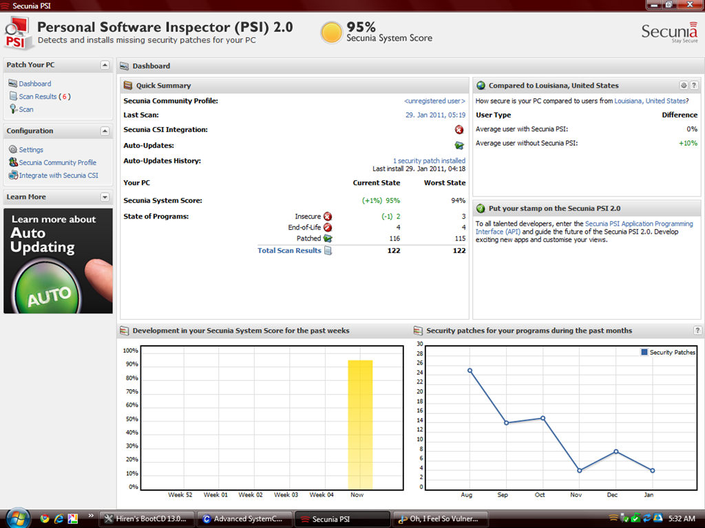
Task: Click the +10% difference value
Action: [688, 143]
